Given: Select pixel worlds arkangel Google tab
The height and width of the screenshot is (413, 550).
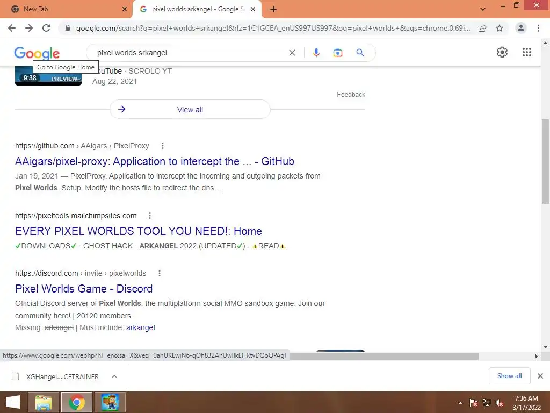Looking at the screenshot, I should point(197,9).
